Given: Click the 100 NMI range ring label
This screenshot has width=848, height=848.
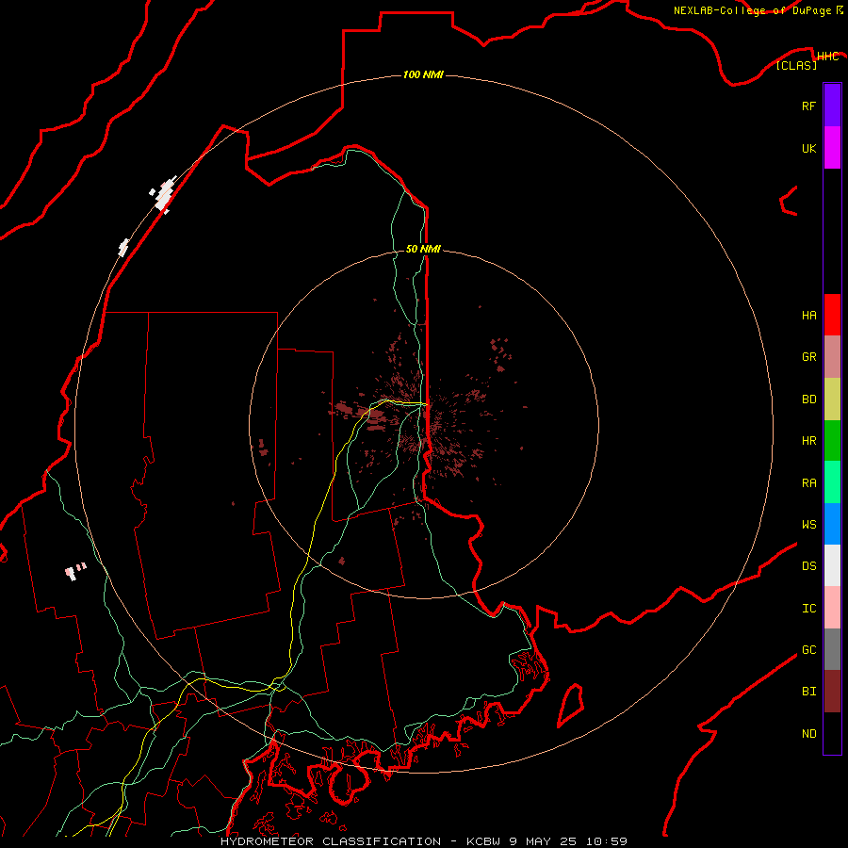Looking at the screenshot, I should pyautogui.click(x=423, y=74).
